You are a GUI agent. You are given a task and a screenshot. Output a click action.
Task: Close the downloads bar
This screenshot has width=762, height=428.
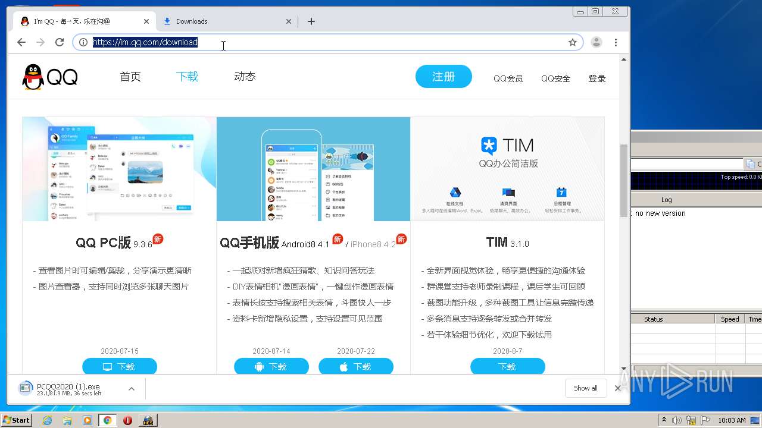click(617, 388)
